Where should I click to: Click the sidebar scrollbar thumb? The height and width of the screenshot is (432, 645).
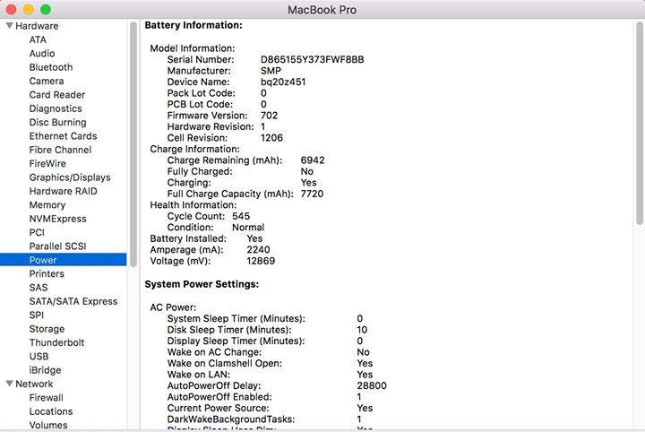pos(133,144)
